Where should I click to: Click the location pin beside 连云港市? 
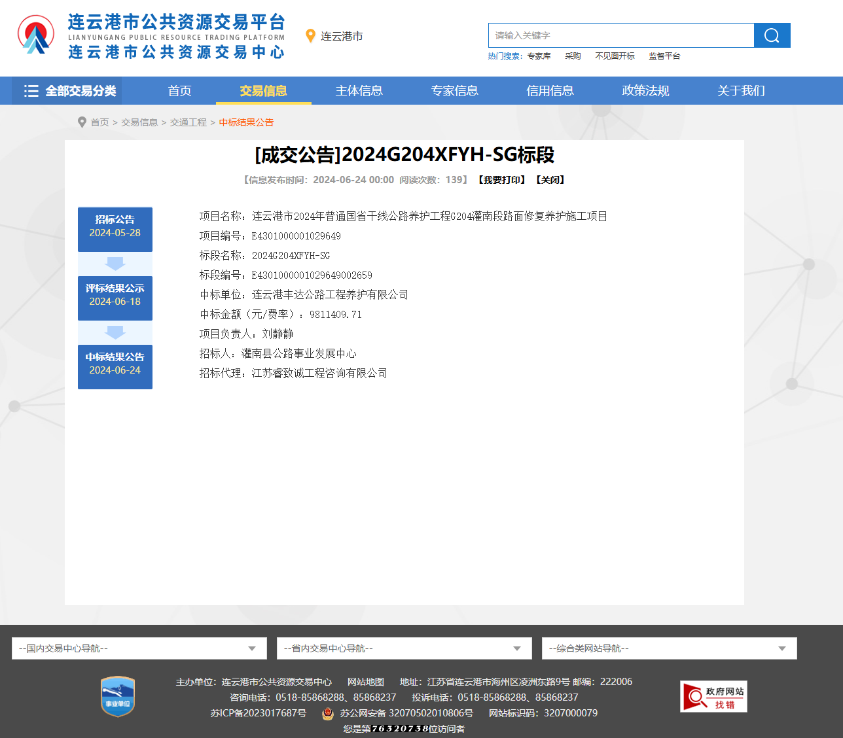(310, 36)
